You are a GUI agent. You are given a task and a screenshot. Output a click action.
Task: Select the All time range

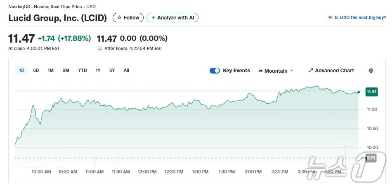tap(126, 70)
